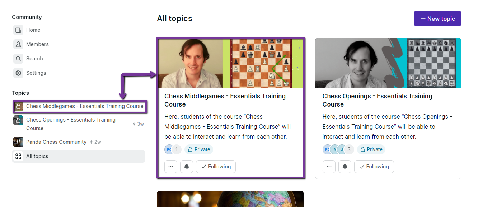The width and height of the screenshot is (478, 207).
Task: Click the Chess Middlegames card thumbnail image
Action: click(x=230, y=63)
